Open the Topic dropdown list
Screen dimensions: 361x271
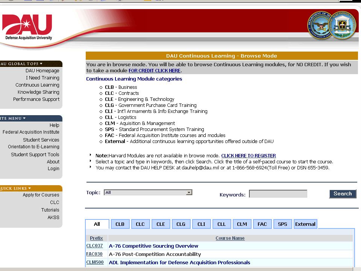(x=148, y=192)
